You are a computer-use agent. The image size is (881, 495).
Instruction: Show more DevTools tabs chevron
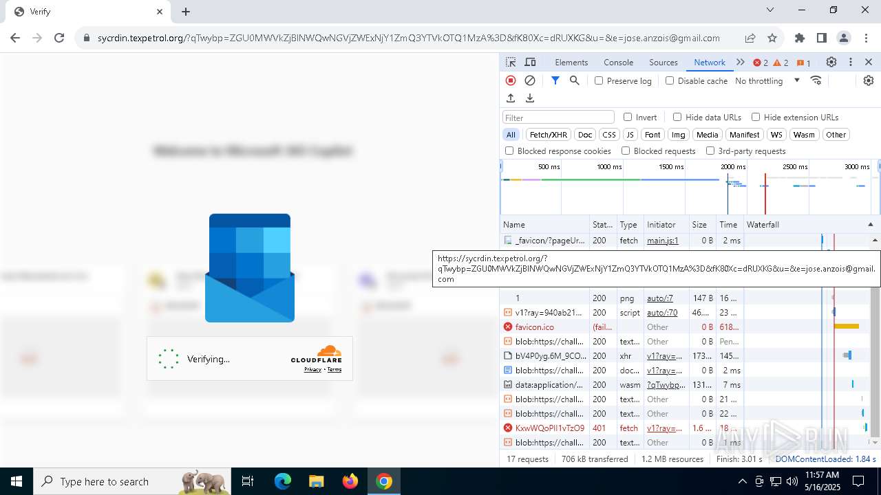[741, 62]
